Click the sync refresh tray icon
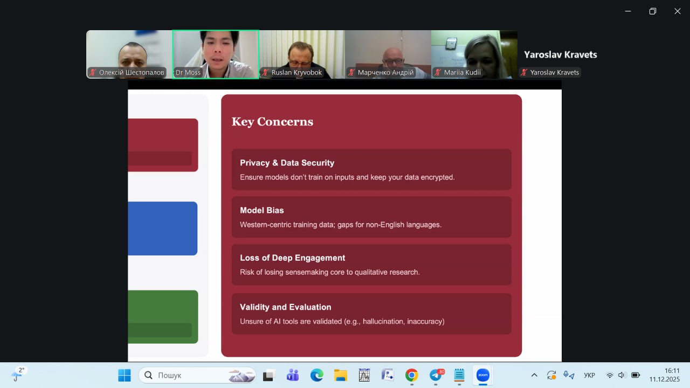The height and width of the screenshot is (388, 690). tap(551, 375)
